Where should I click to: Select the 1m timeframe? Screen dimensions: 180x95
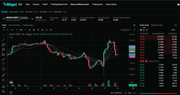pyautogui.click(x=3, y=30)
